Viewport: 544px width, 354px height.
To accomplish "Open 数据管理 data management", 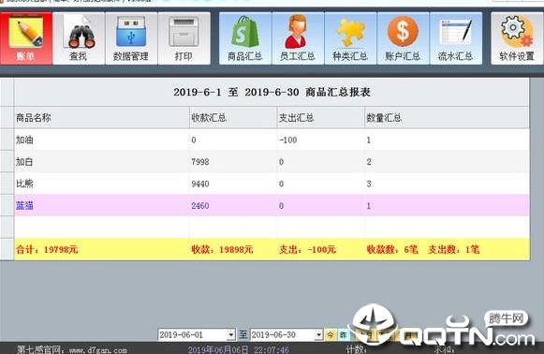I will [131, 38].
